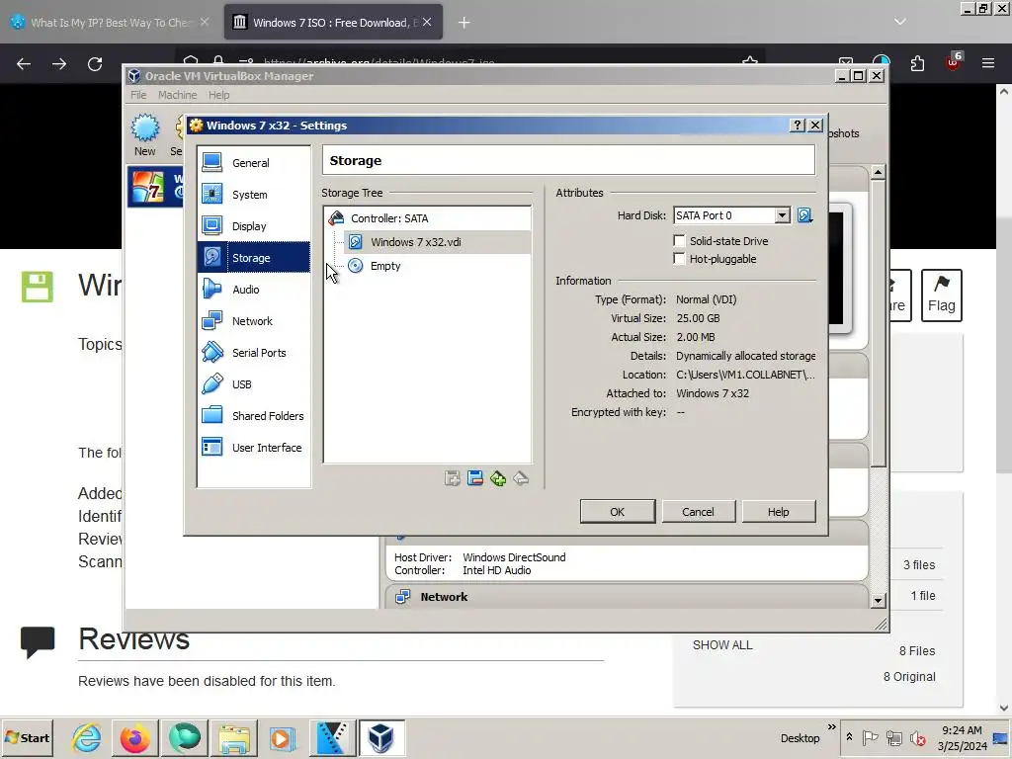Enable the Solid-state Drive checkbox
Image resolution: width=1012 pixels, height=759 pixels.
[x=679, y=241]
